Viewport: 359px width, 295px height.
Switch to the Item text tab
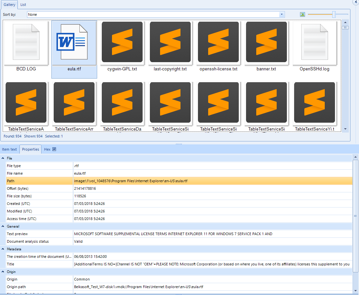(10, 149)
